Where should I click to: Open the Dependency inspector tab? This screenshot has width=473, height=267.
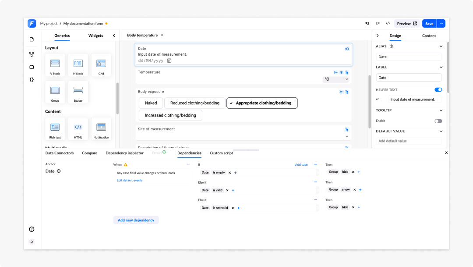(x=124, y=153)
